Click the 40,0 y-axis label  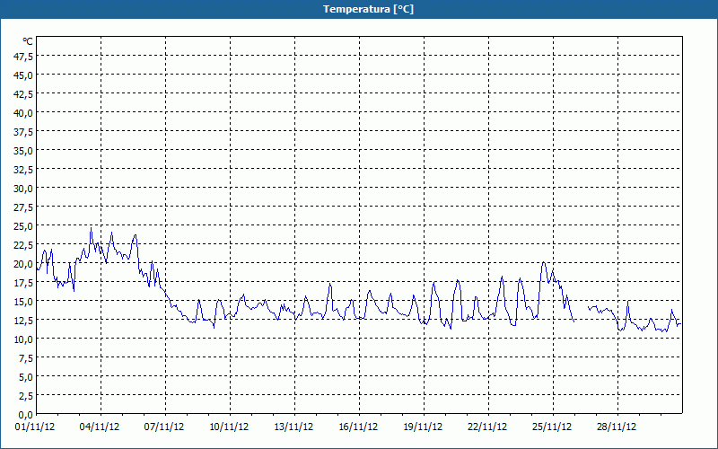click(x=23, y=113)
